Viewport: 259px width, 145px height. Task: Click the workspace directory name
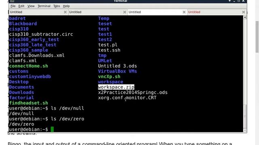point(110,82)
